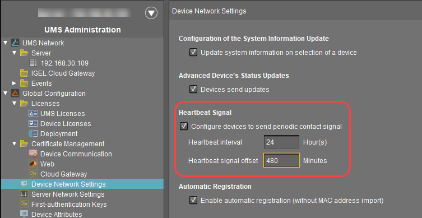The height and width of the screenshot is (218, 422).
Task: Click the UMS Network tree icon
Action: click(15, 43)
